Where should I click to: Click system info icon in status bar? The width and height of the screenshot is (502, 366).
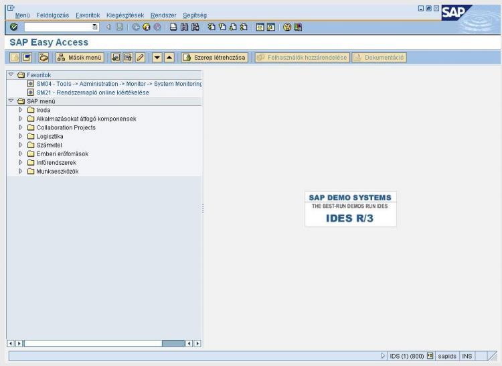(430, 356)
